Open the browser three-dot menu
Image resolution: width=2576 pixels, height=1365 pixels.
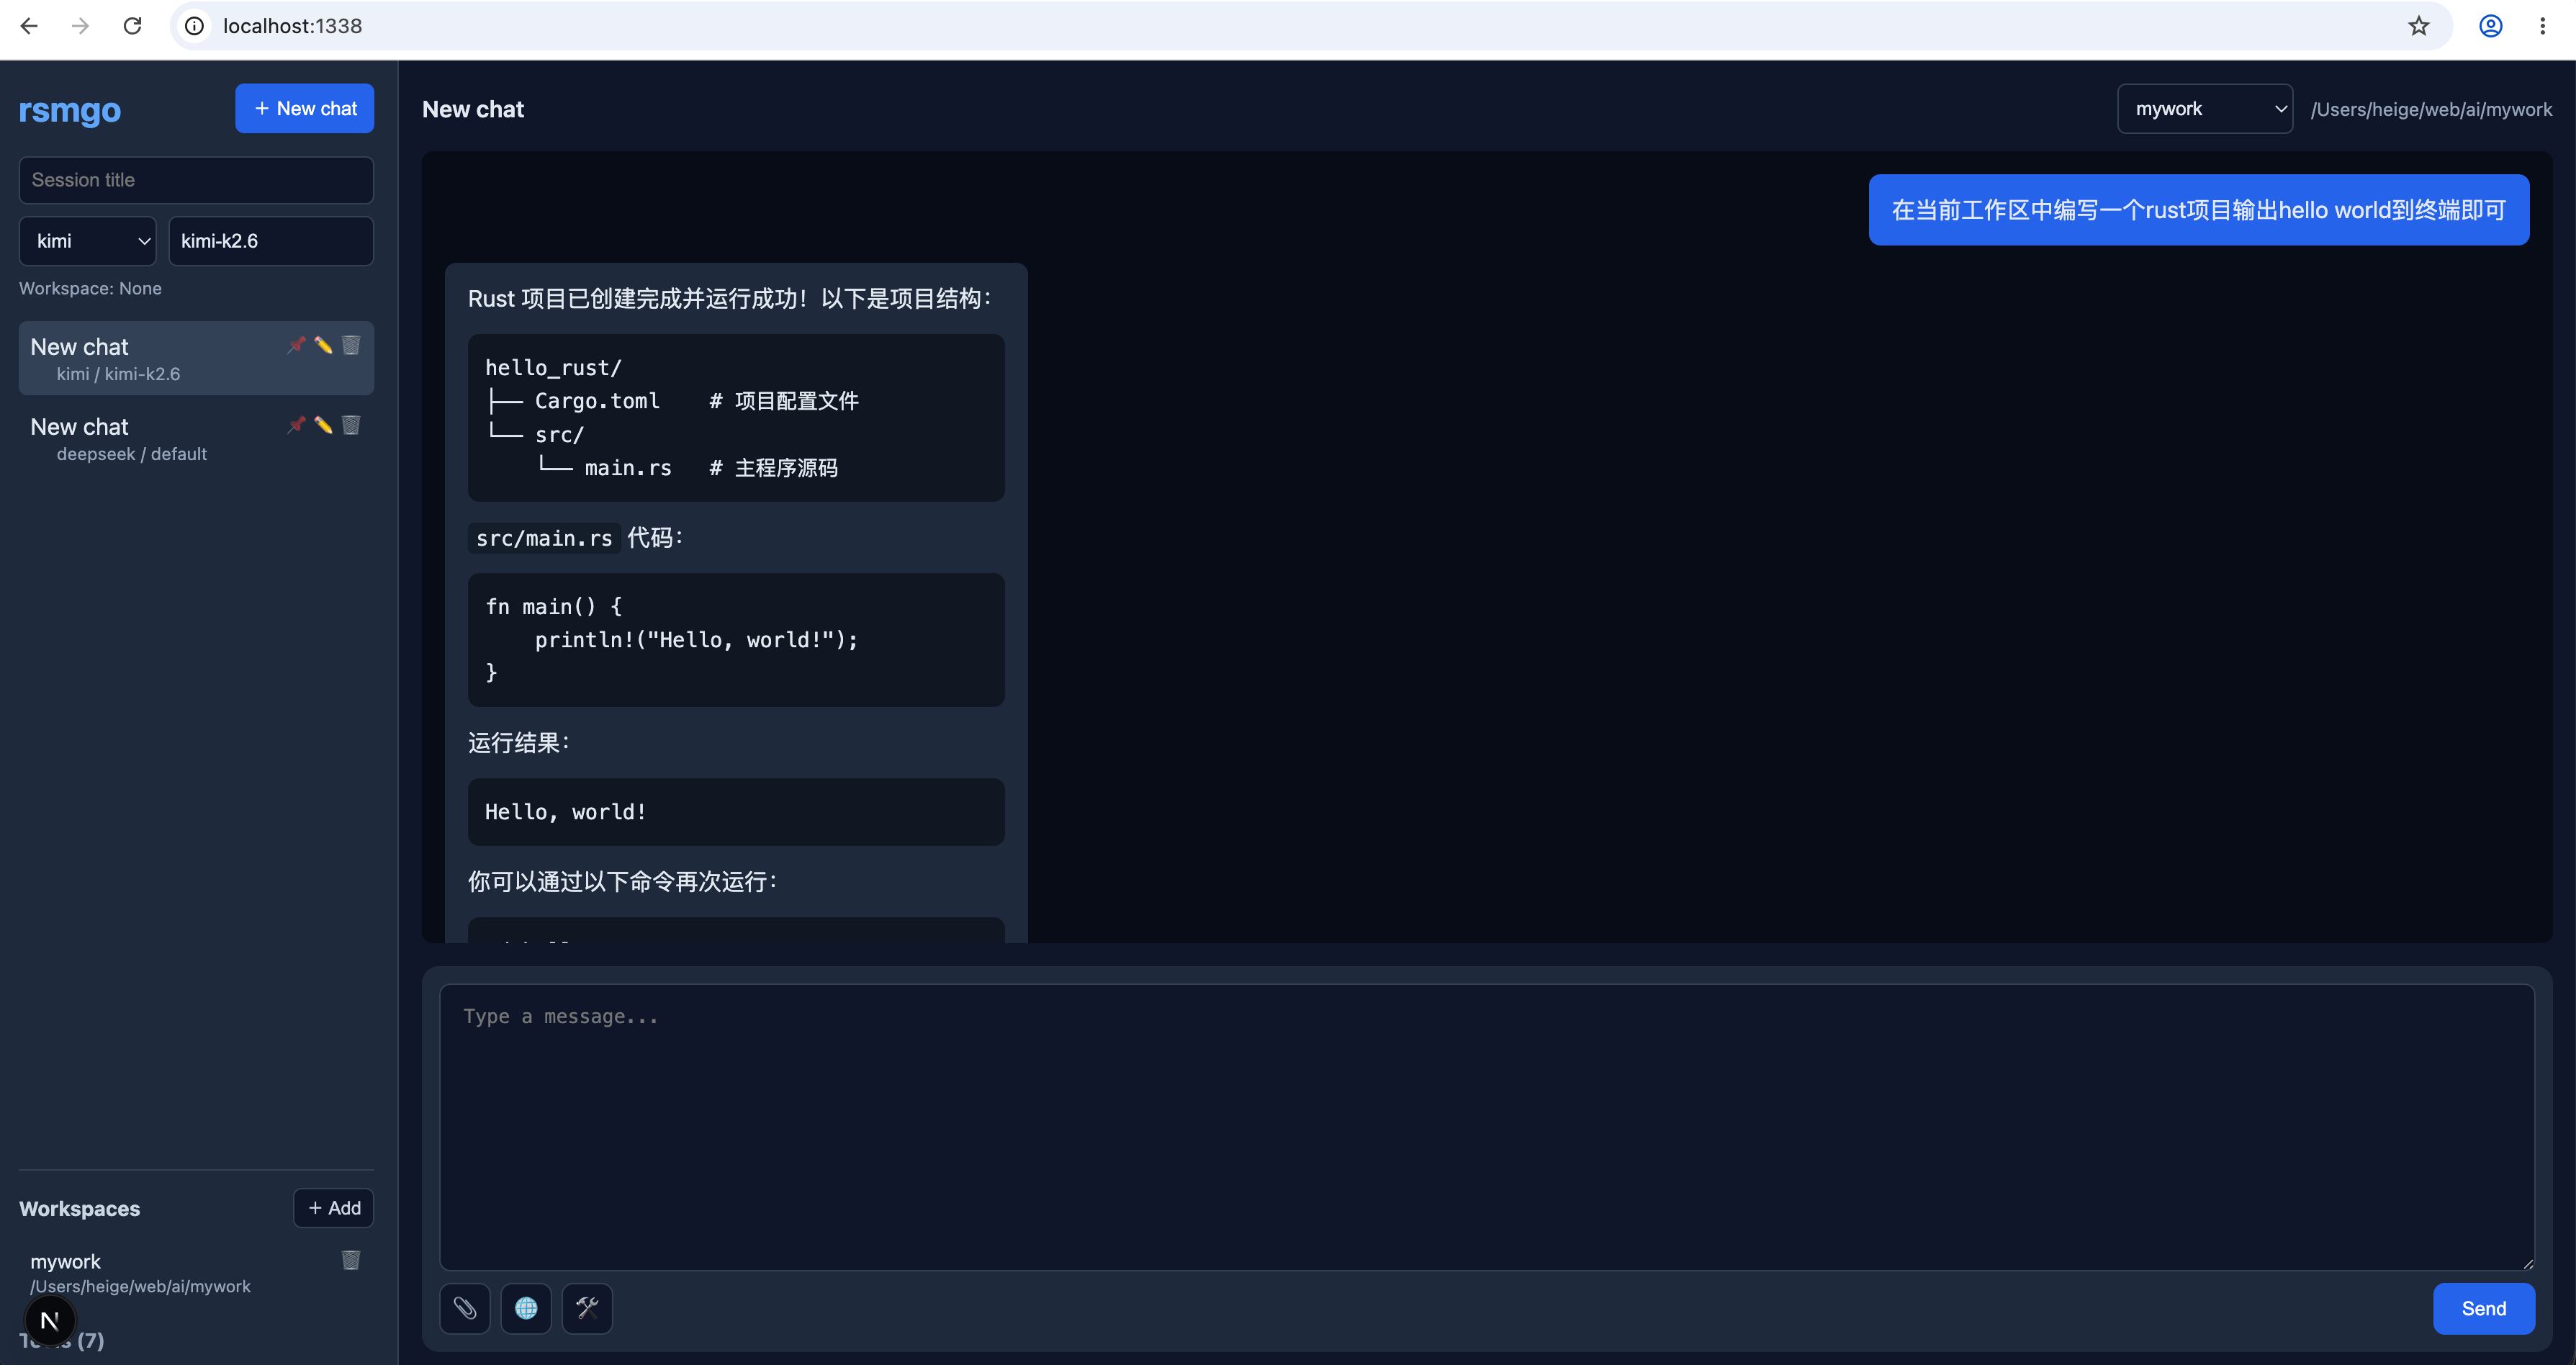tap(2542, 26)
